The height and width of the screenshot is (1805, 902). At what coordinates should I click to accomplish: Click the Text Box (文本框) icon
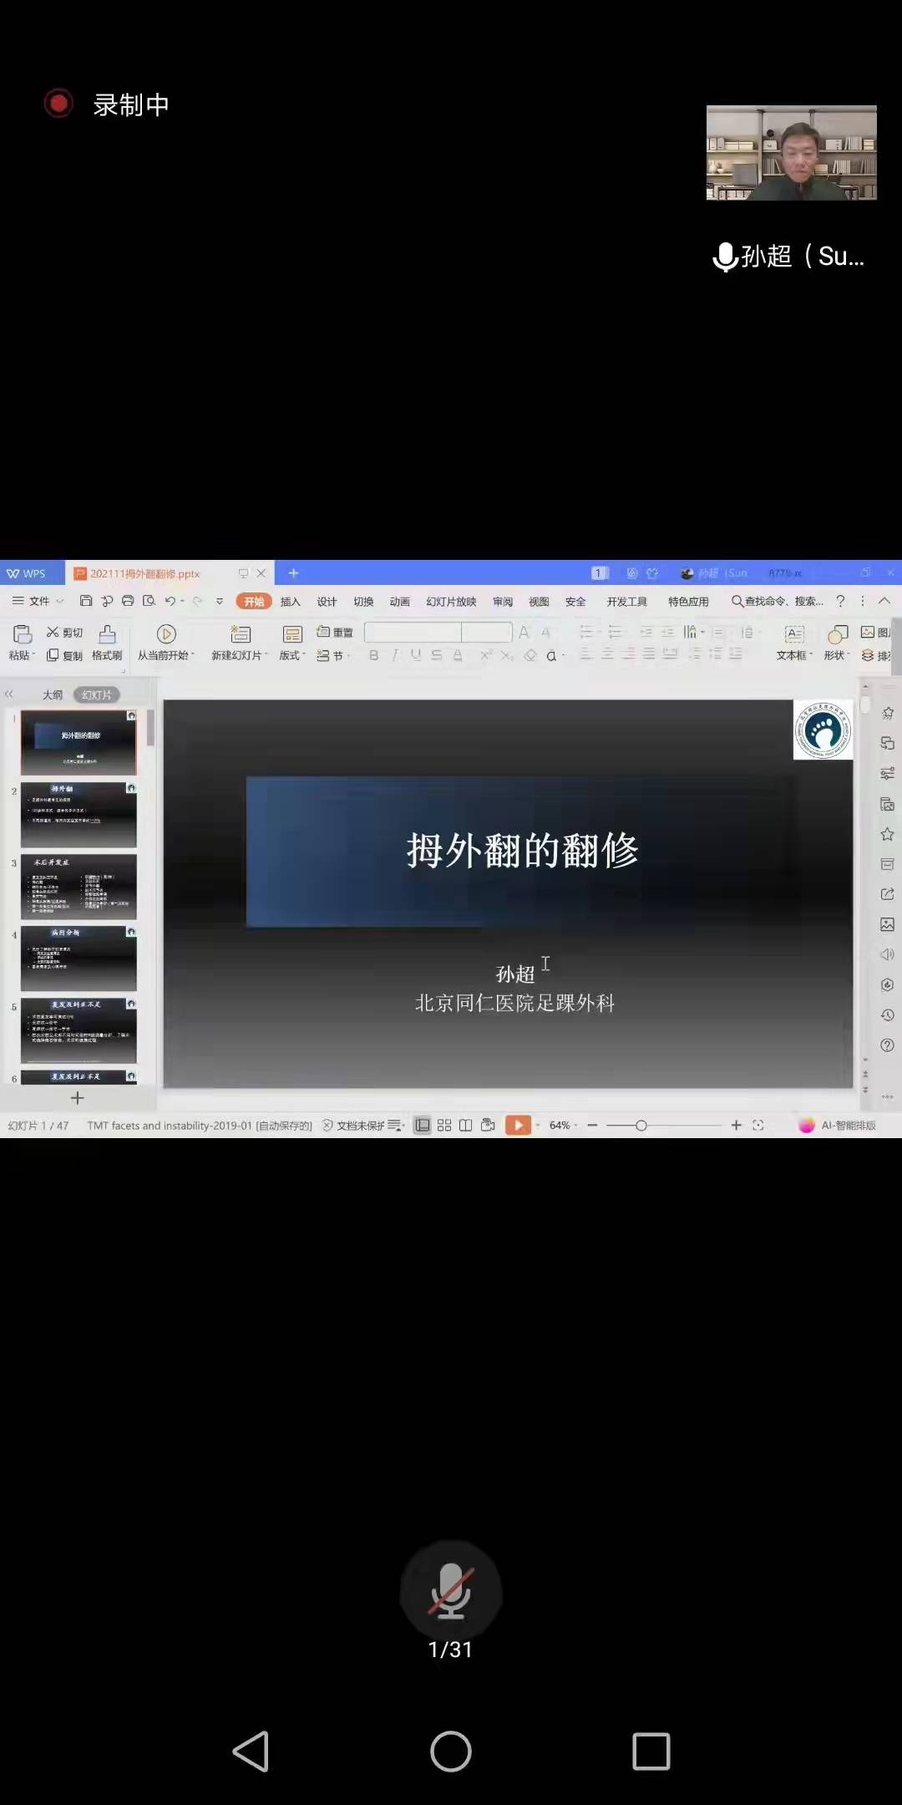pos(794,634)
